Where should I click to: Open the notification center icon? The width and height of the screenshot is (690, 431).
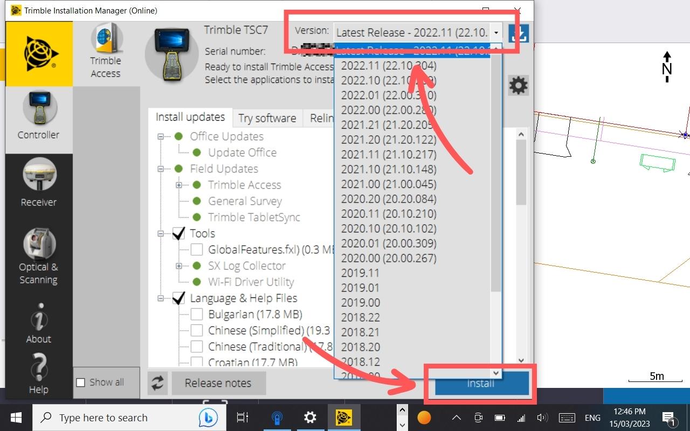[x=669, y=418]
